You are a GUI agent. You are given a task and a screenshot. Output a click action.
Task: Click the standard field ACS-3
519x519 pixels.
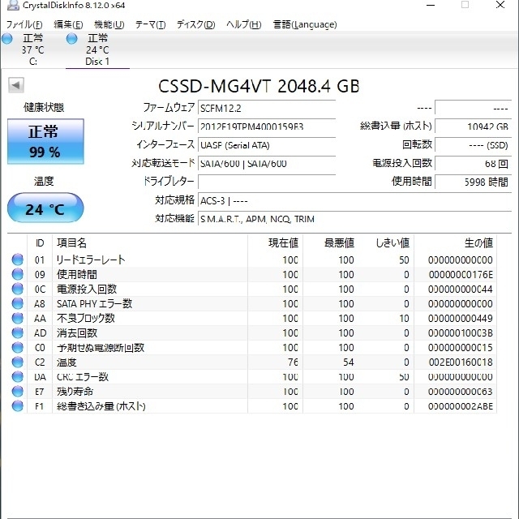[355, 200]
